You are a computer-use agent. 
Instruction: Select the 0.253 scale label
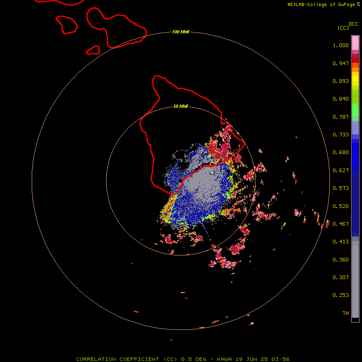pos(341,295)
